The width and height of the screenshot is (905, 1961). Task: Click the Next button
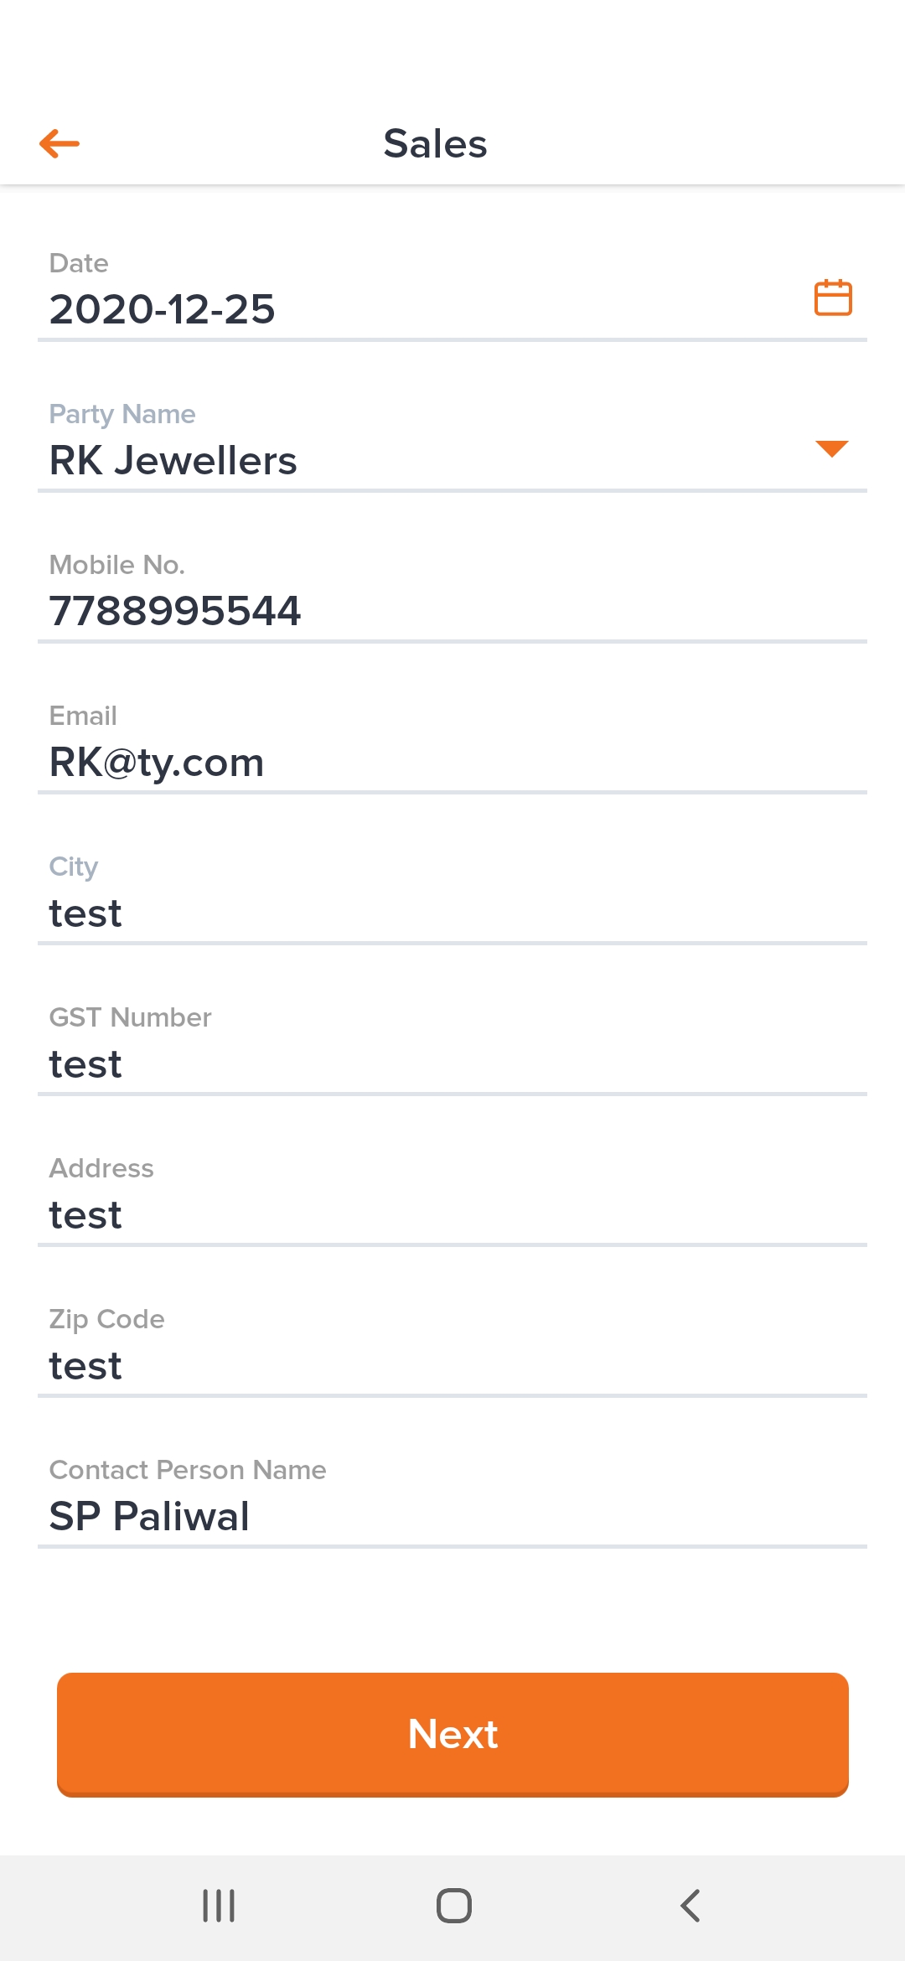[452, 1734]
